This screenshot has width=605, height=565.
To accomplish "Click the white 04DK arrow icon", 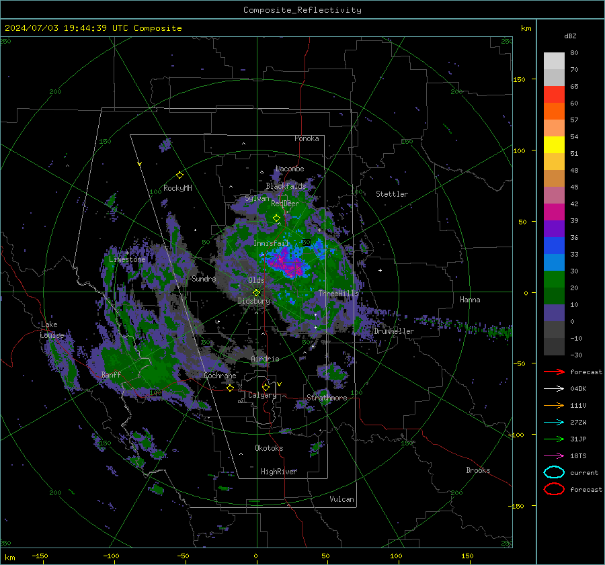I will click(x=554, y=388).
